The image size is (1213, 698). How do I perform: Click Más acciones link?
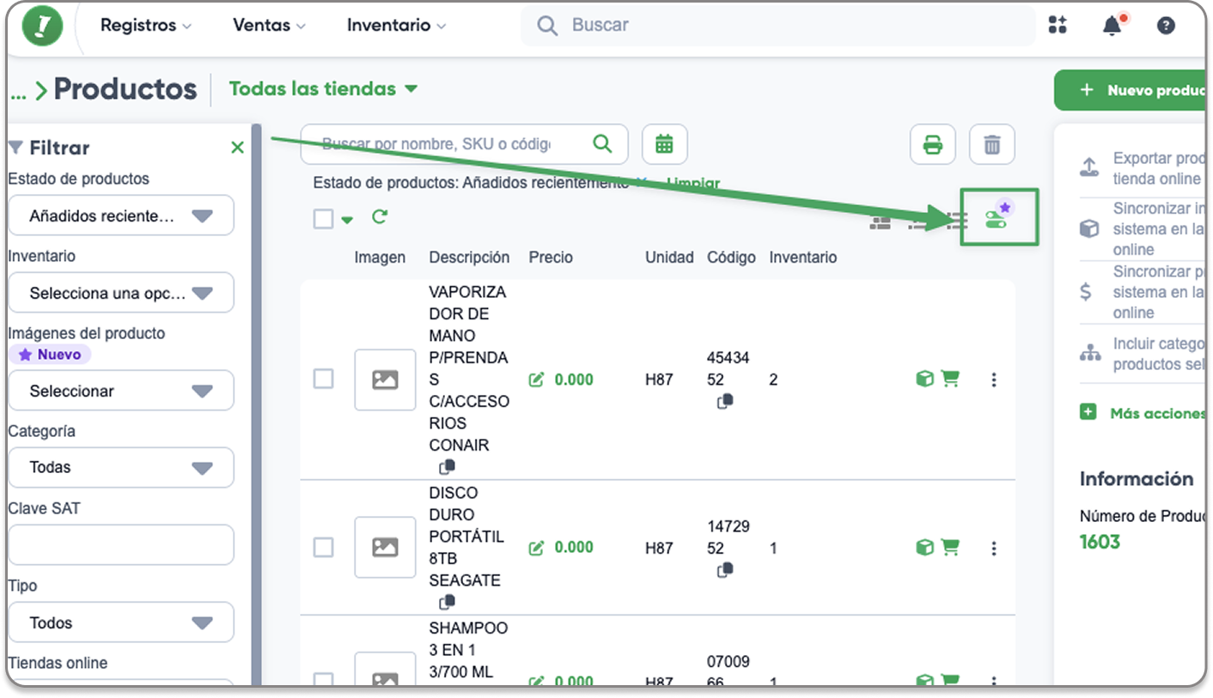click(x=1143, y=413)
